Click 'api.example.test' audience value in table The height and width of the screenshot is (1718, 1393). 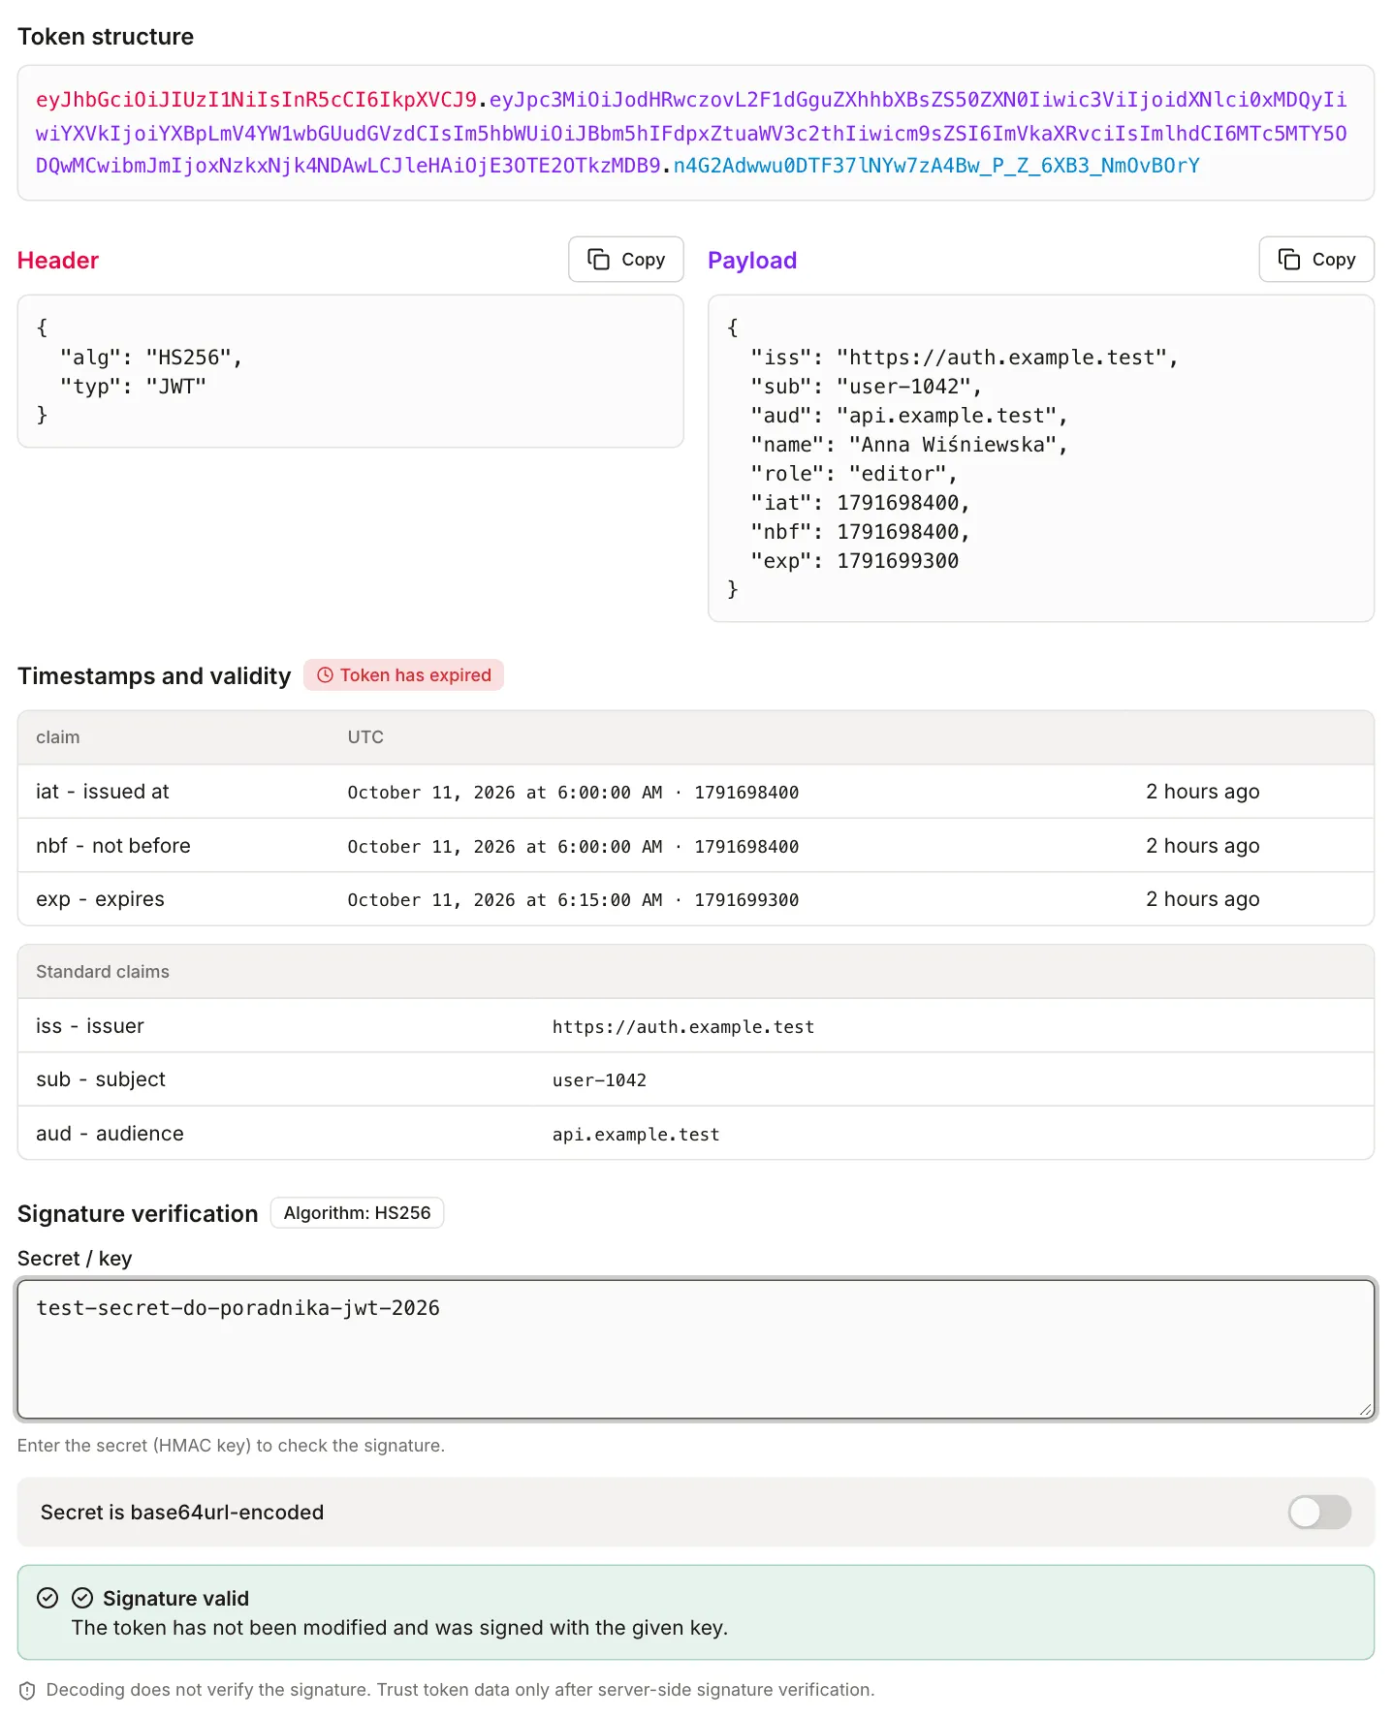point(636,1135)
